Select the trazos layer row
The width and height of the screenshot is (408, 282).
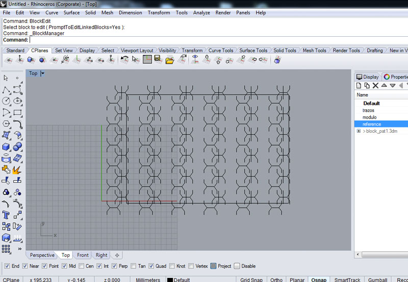tap(381, 110)
